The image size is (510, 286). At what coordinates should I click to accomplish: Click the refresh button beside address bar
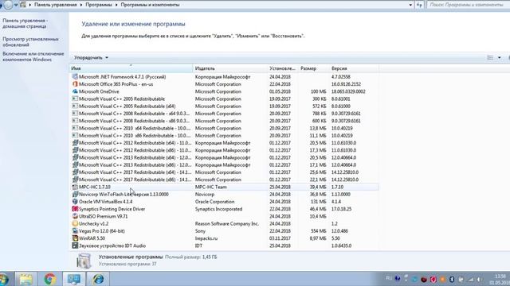point(419,5)
